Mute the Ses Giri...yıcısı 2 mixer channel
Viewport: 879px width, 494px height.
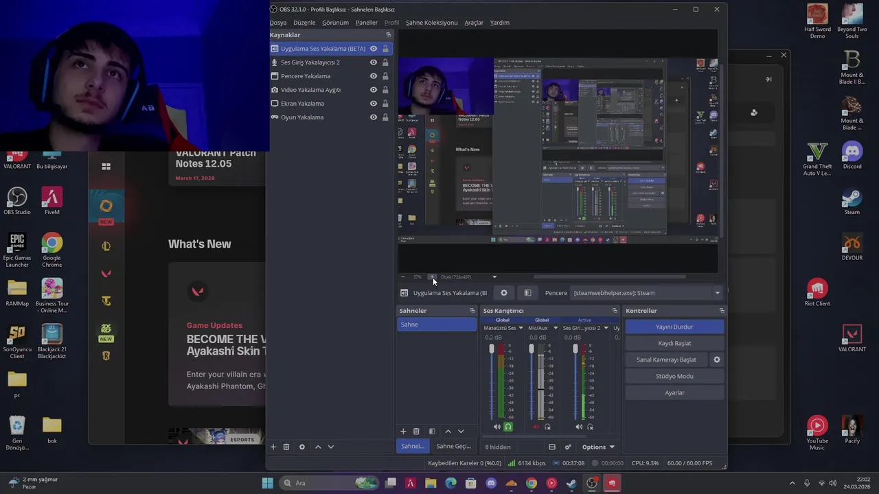579,427
